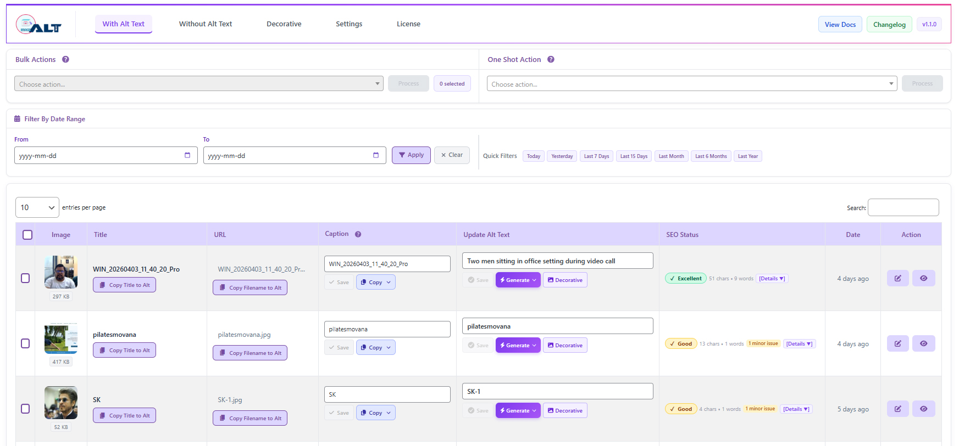Open the Decorative tab
The image size is (959, 446).
(284, 24)
